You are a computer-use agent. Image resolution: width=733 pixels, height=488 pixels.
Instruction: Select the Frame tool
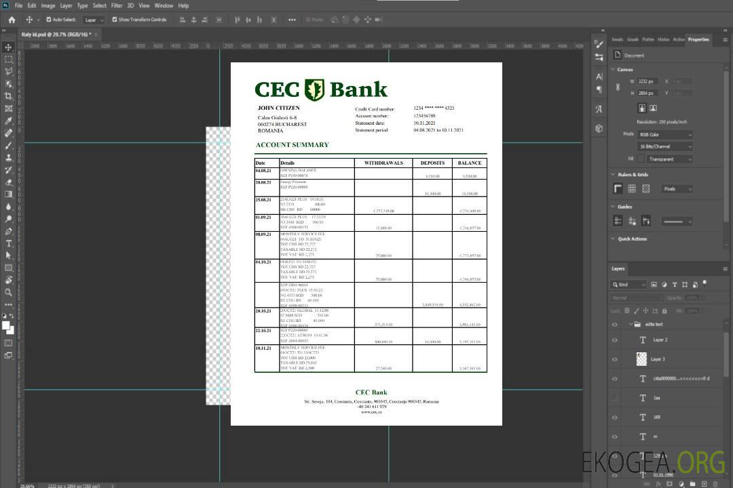8,108
